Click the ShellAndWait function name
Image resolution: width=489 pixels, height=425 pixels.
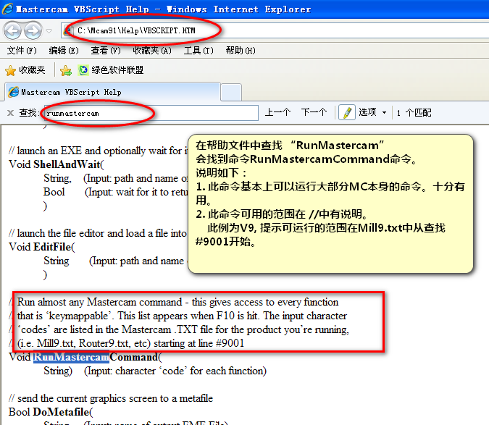[67, 164]
